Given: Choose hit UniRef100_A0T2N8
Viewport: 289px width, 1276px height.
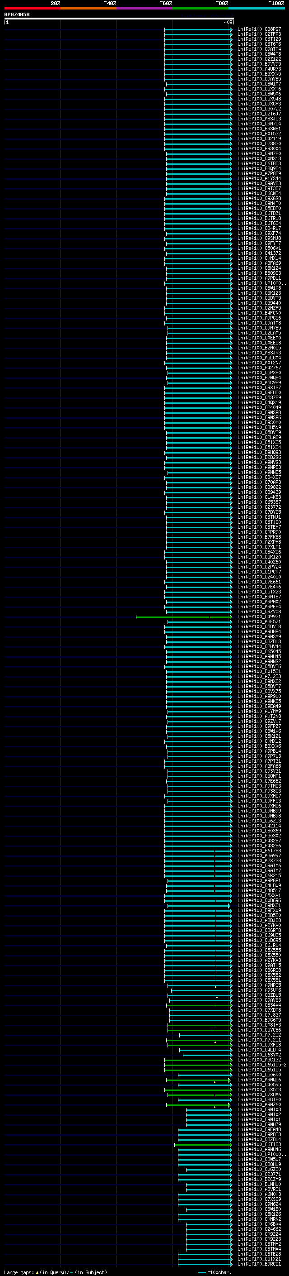Looking at the screenshot, I should [x=259, y=716].
